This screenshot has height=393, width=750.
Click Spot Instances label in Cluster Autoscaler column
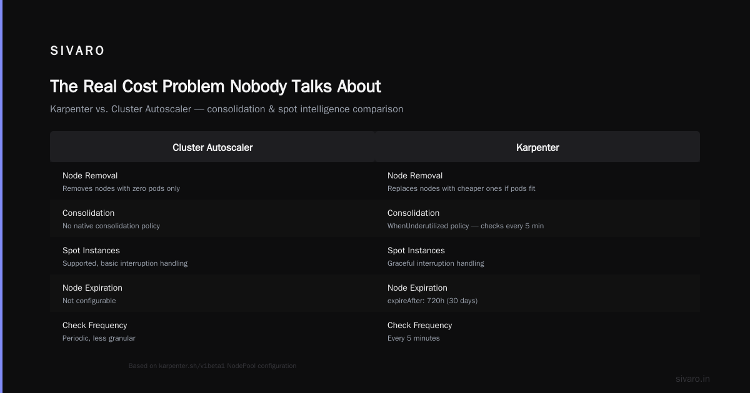click(x=91, y=251)
